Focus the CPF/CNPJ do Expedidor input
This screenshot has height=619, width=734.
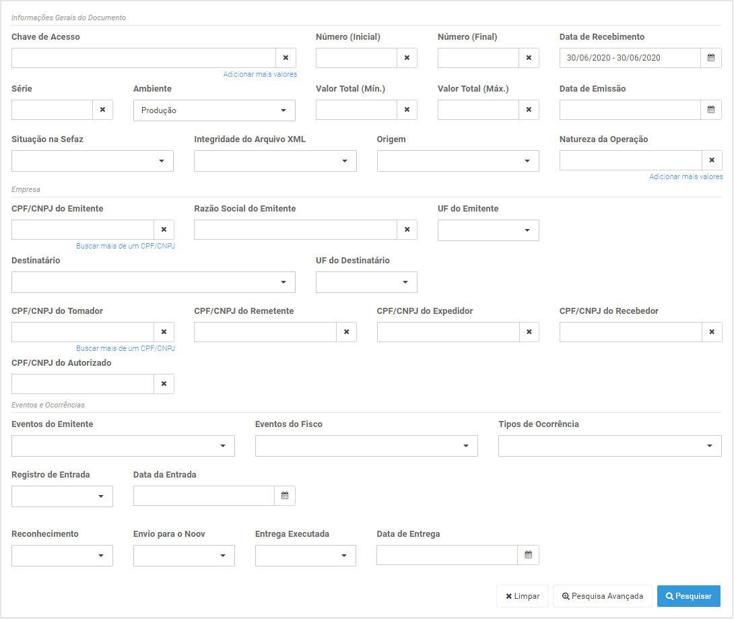click(x=448, y=332)
